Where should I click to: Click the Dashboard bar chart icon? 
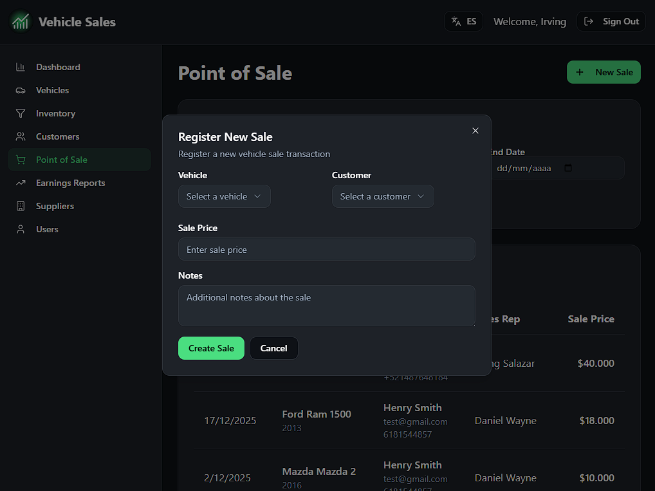(21, 67)
